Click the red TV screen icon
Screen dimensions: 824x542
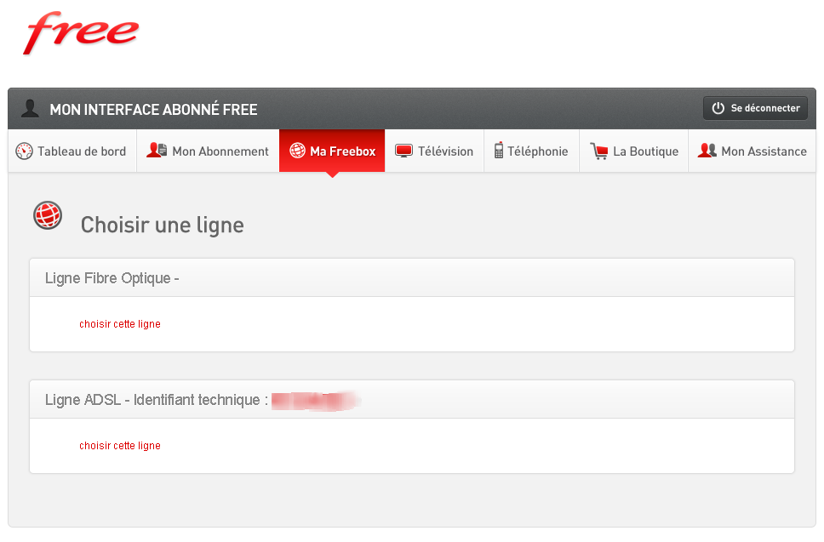coord(403,151)
